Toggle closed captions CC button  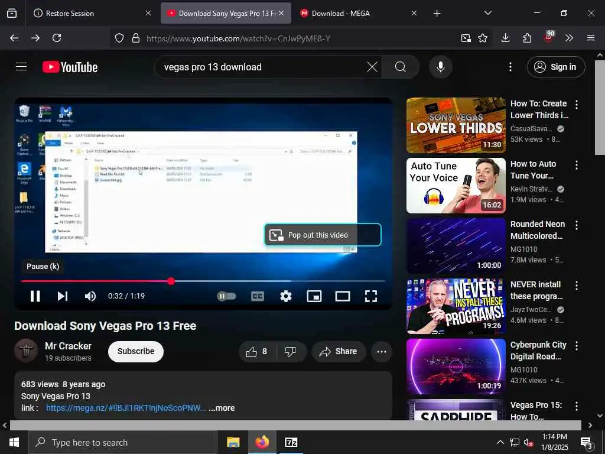click(x=258, y=296)
